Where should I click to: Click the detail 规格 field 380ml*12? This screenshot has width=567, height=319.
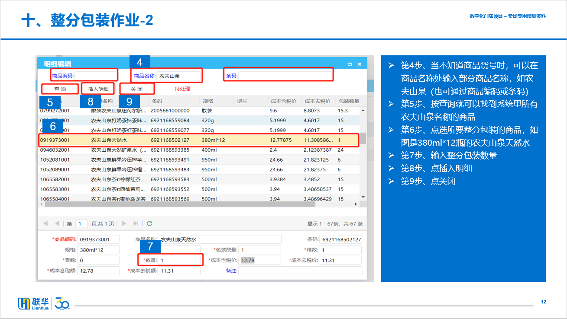[x=99, y=250]
